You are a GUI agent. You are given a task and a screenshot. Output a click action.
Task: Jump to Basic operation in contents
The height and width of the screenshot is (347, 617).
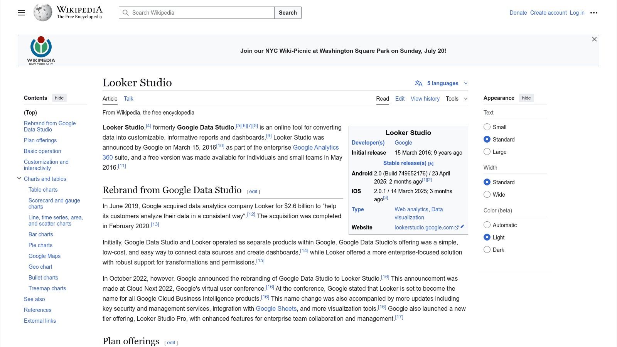42,151
